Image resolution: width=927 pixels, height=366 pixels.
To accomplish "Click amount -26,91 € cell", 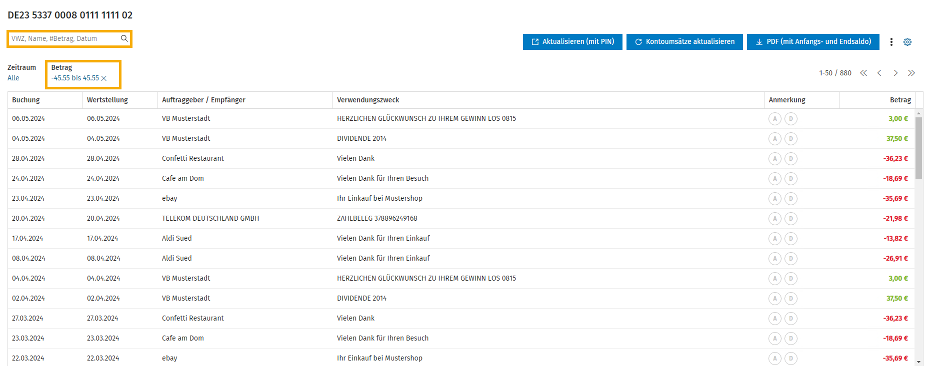I will 895,259.
